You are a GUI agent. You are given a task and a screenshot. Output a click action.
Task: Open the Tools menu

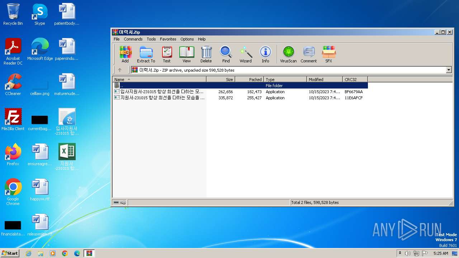[x=151, y=39]
